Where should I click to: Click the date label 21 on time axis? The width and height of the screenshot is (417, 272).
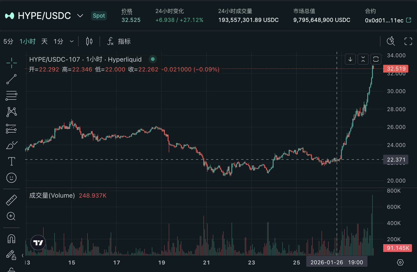coord(206,262)
